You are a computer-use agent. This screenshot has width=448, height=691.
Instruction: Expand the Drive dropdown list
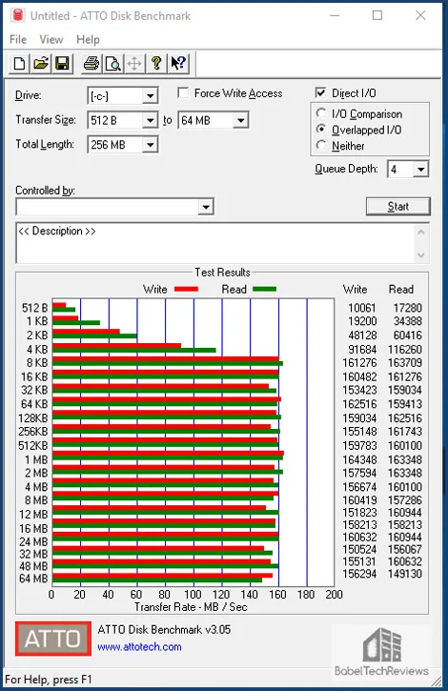click(x=150, y=95)
